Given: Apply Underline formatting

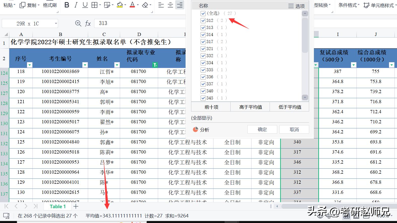Looking at the screenshot, I should click(x=85, y=5).
